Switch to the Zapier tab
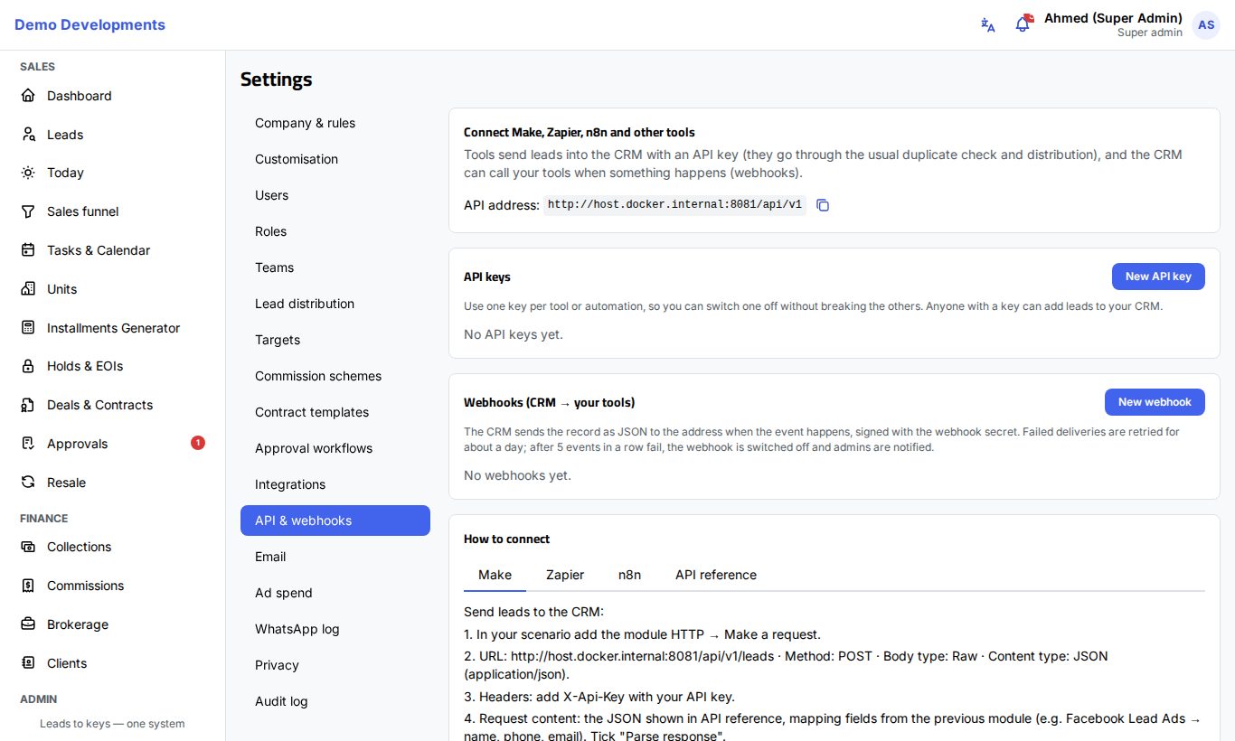This screenshot has width=1235, height=741. (565, 575)
